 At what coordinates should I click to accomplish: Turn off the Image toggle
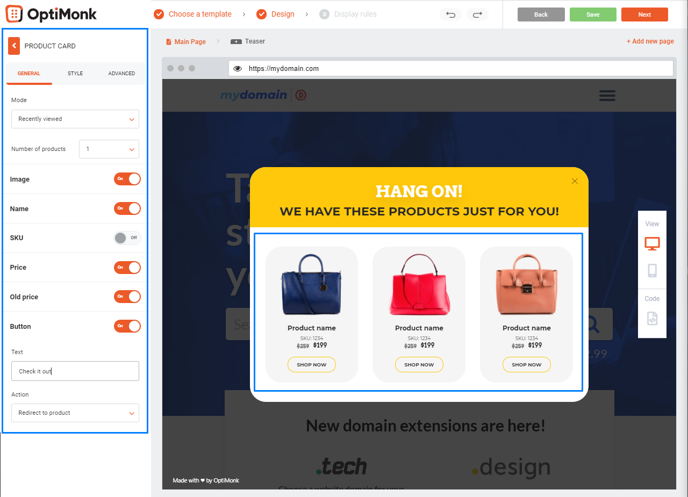[x=127, y=179]
